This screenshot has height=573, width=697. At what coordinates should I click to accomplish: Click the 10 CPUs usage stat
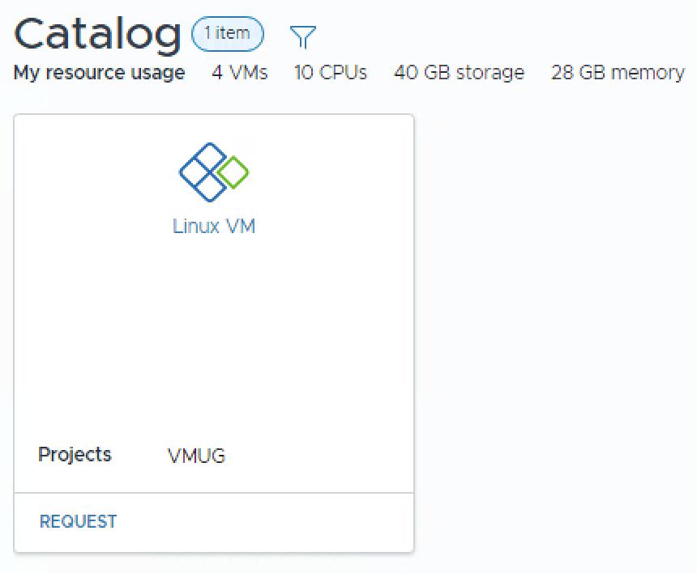(331, 73)
